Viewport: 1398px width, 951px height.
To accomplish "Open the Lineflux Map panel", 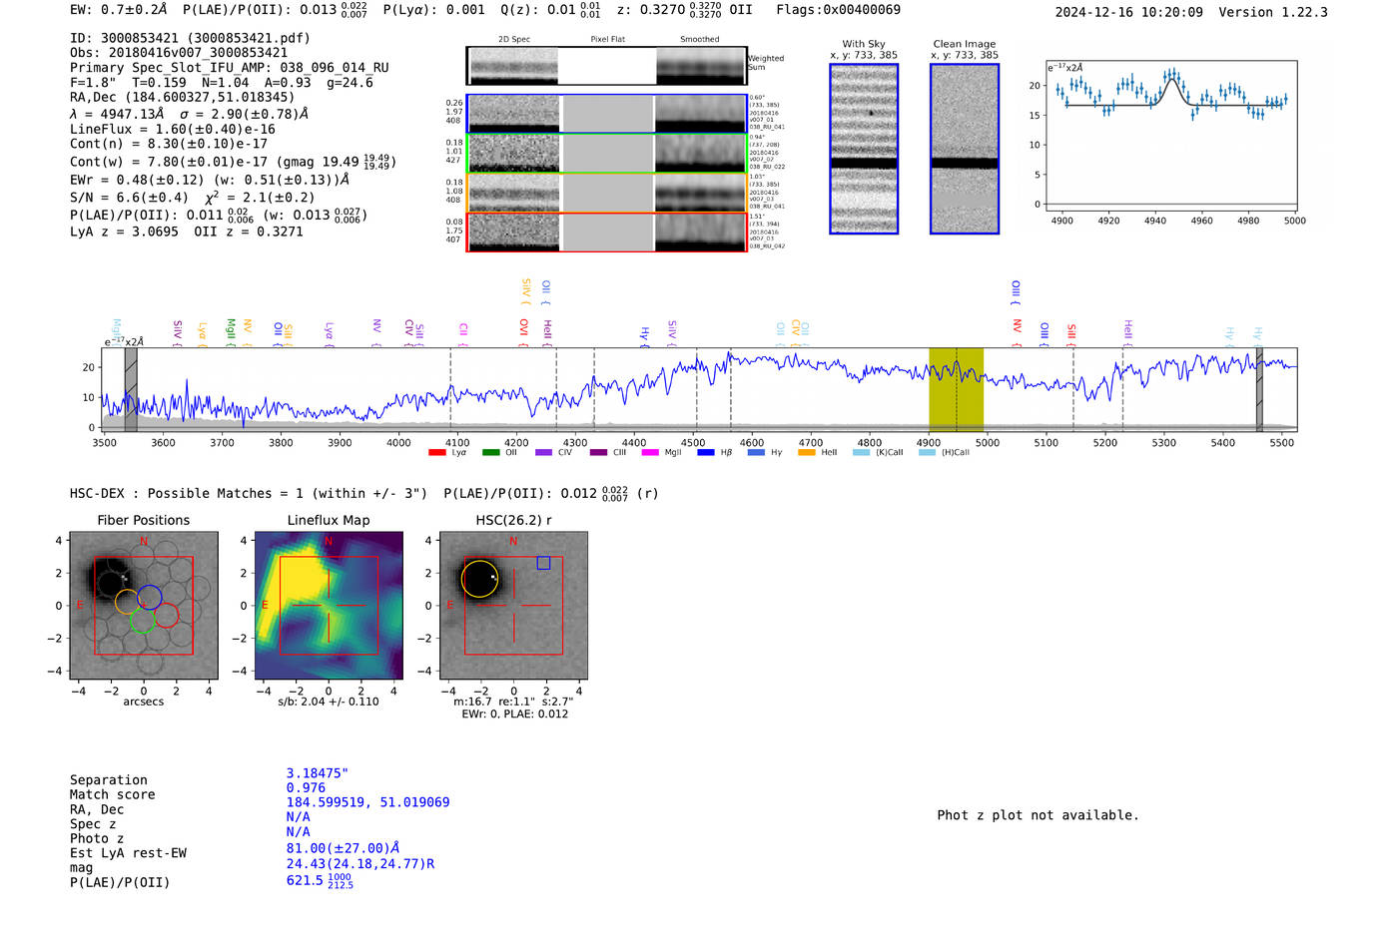I will (x=329, y=606).
